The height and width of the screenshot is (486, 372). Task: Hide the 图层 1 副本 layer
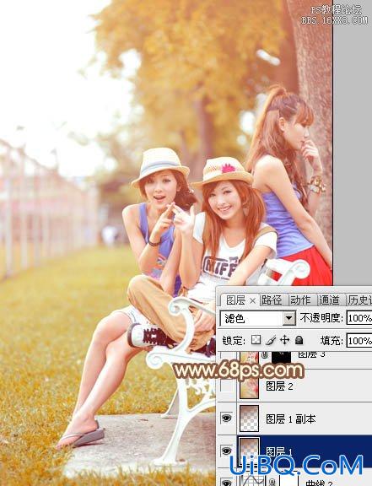click(x=227, y=418)
